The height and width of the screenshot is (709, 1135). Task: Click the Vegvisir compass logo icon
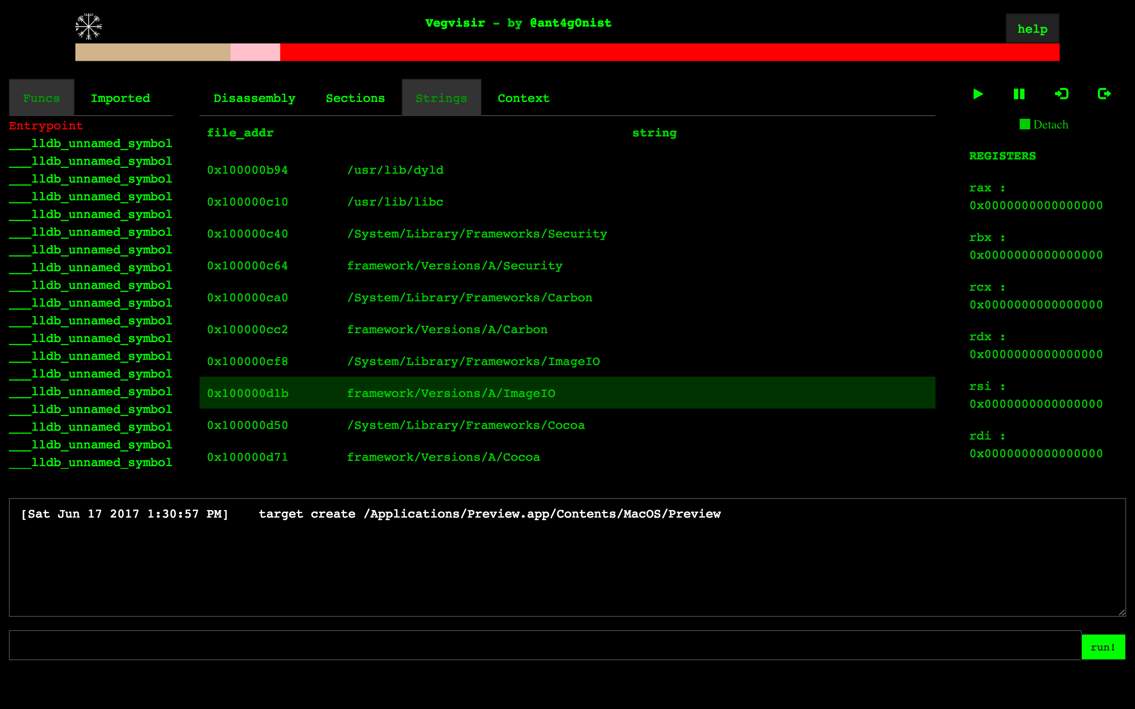coord(88,27)
